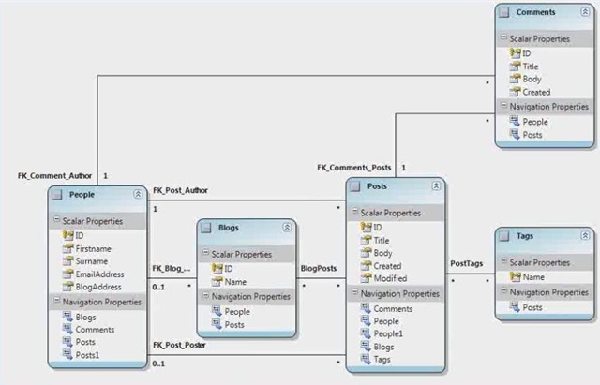Click the Tags entity header icon
Screen dimensions: 600x385
pos(505,237)
